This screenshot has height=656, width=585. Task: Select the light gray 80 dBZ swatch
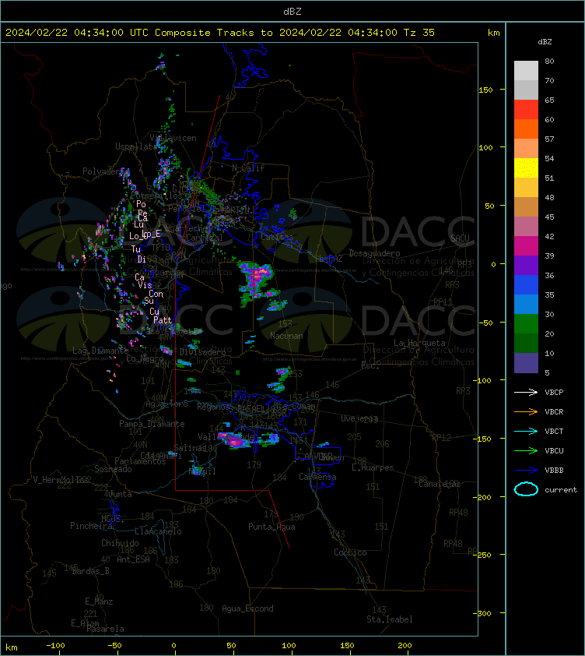pos(526,70)
